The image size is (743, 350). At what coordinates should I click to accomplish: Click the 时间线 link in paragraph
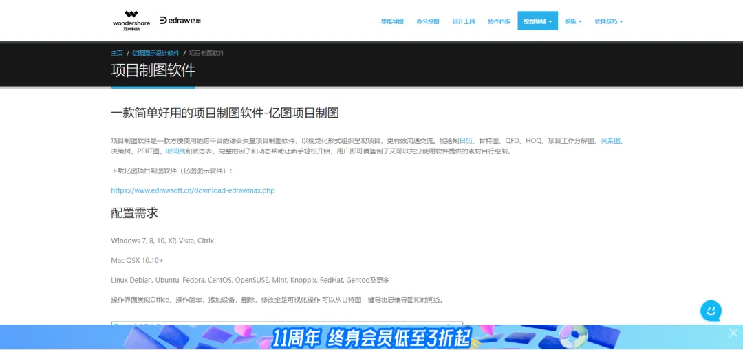click(175, 151)
